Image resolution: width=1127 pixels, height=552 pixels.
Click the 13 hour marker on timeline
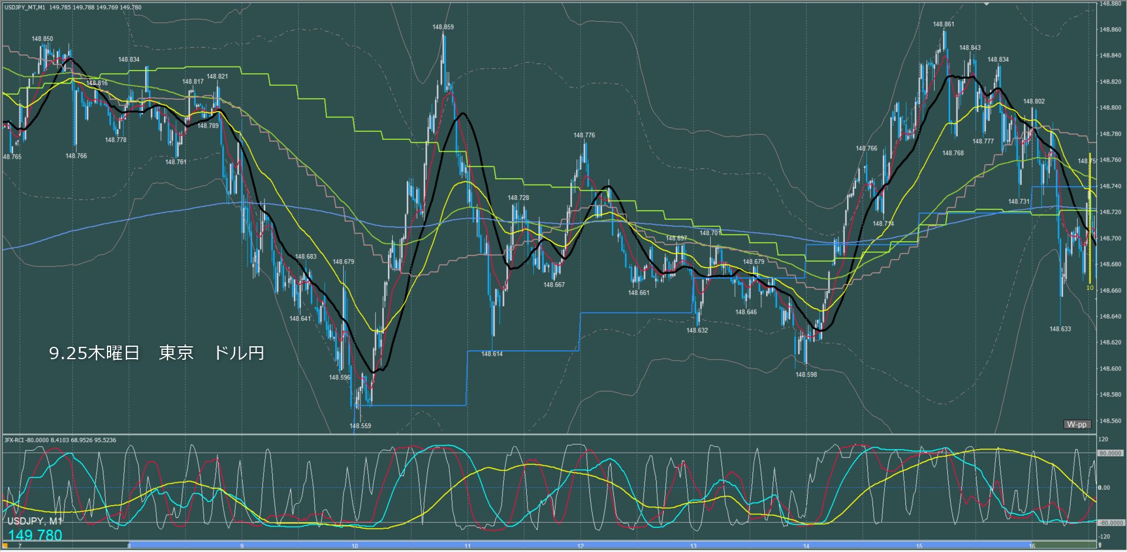[693, 546]
